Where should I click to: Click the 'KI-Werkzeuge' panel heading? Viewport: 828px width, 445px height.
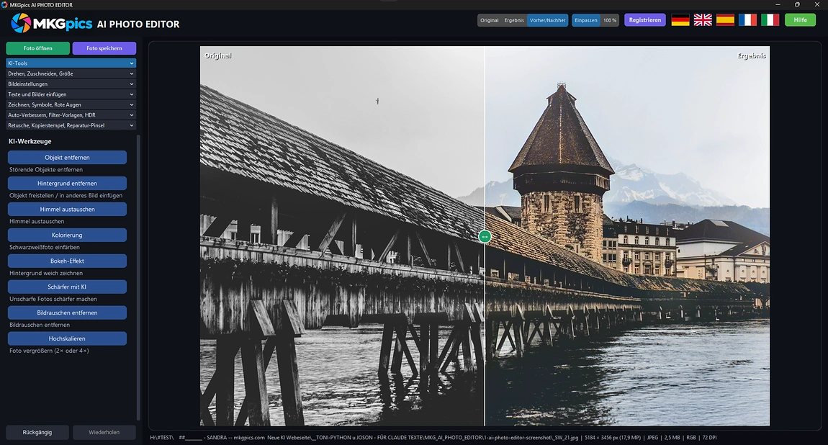pyautogui.click(x=30, y=141)
